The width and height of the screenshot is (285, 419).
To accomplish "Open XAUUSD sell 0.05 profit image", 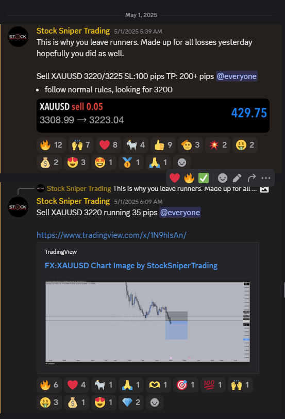I will (x=153, y=116).
